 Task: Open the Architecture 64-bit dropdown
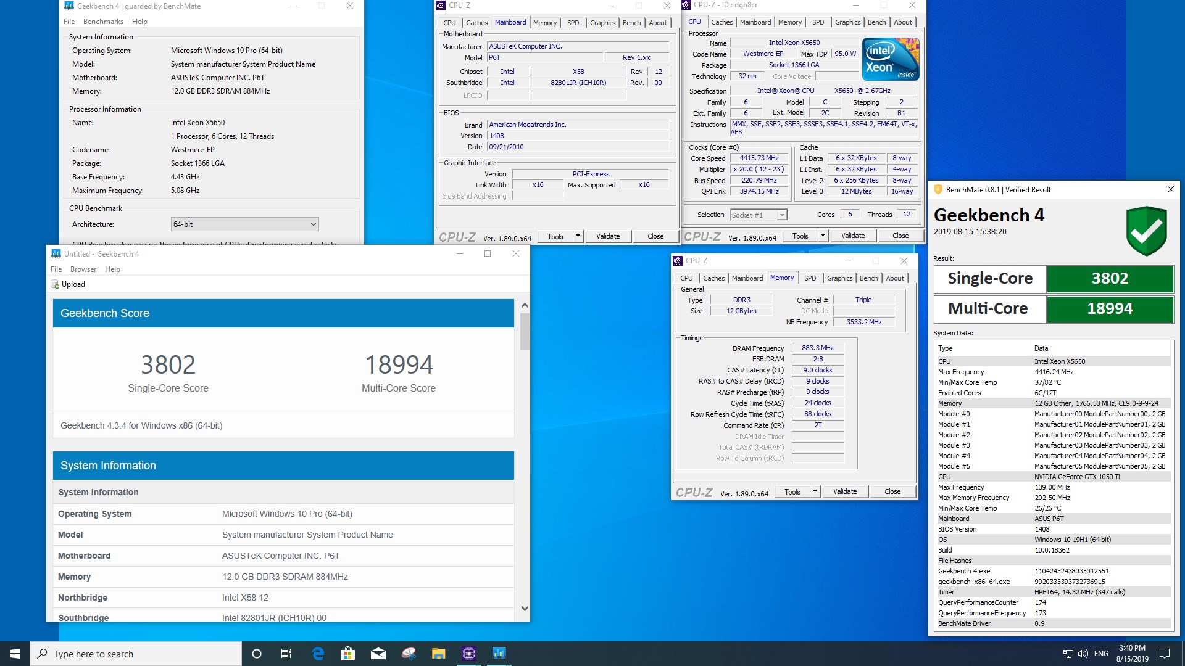click(x=245, y=224)
